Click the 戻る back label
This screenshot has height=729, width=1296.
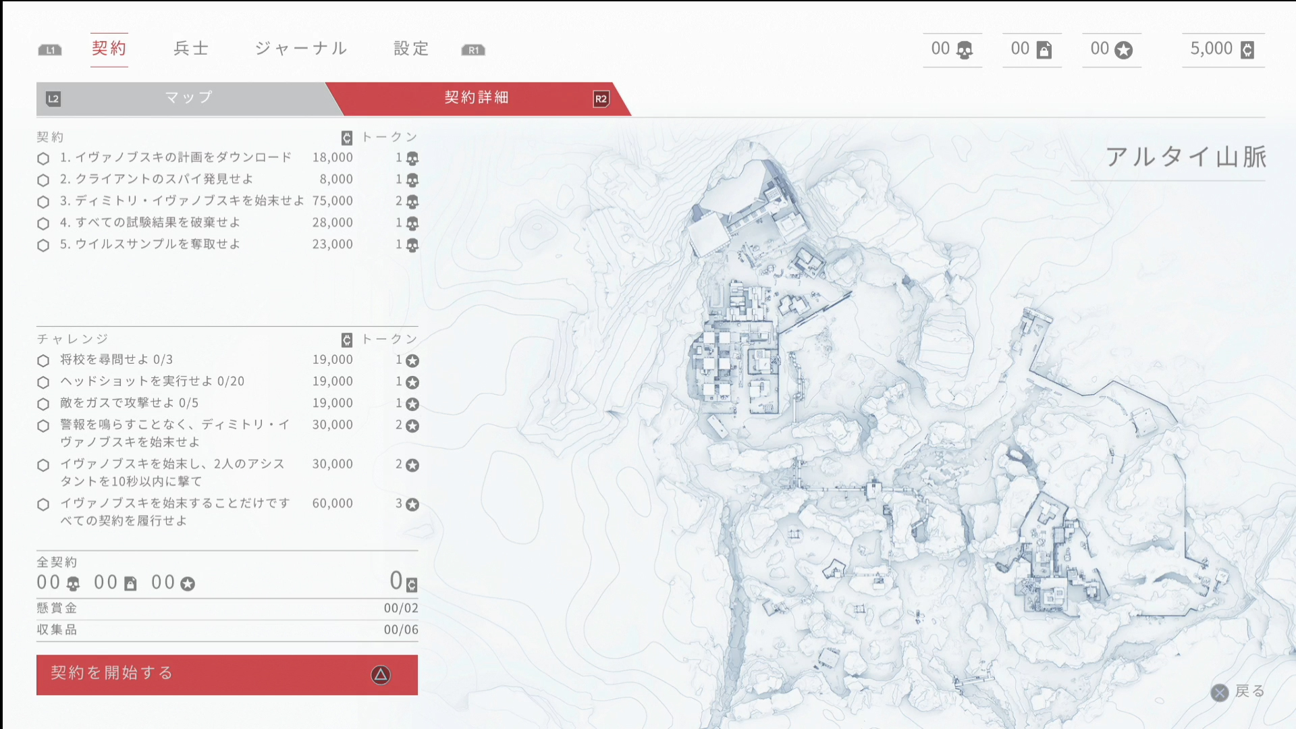tap(1249, 691)
